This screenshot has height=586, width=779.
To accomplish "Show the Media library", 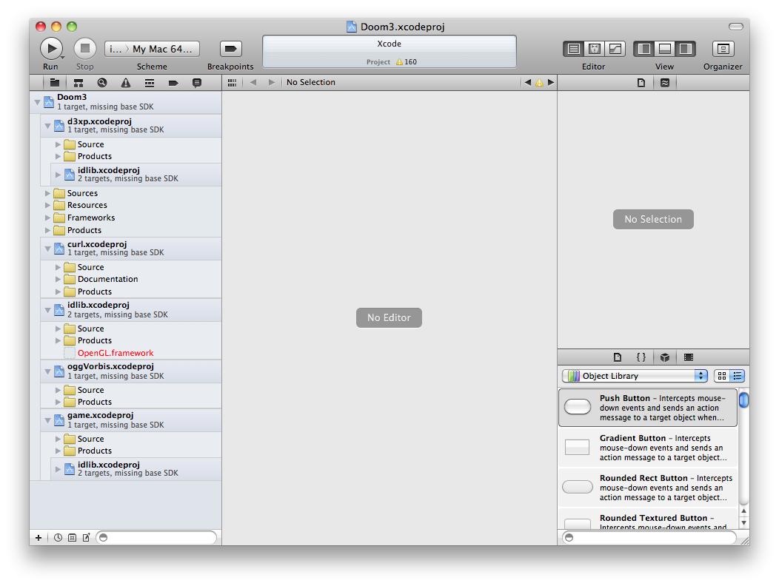I will coord(689,357).
